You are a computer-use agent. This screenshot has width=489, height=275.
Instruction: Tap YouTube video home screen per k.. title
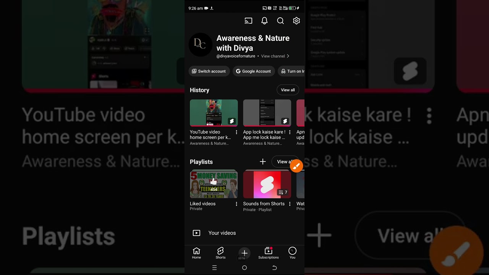click(210, 135)
